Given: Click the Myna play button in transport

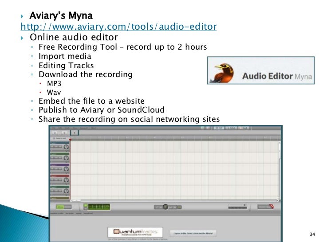Looking at the screenshot, I should [x=165, y=207].
